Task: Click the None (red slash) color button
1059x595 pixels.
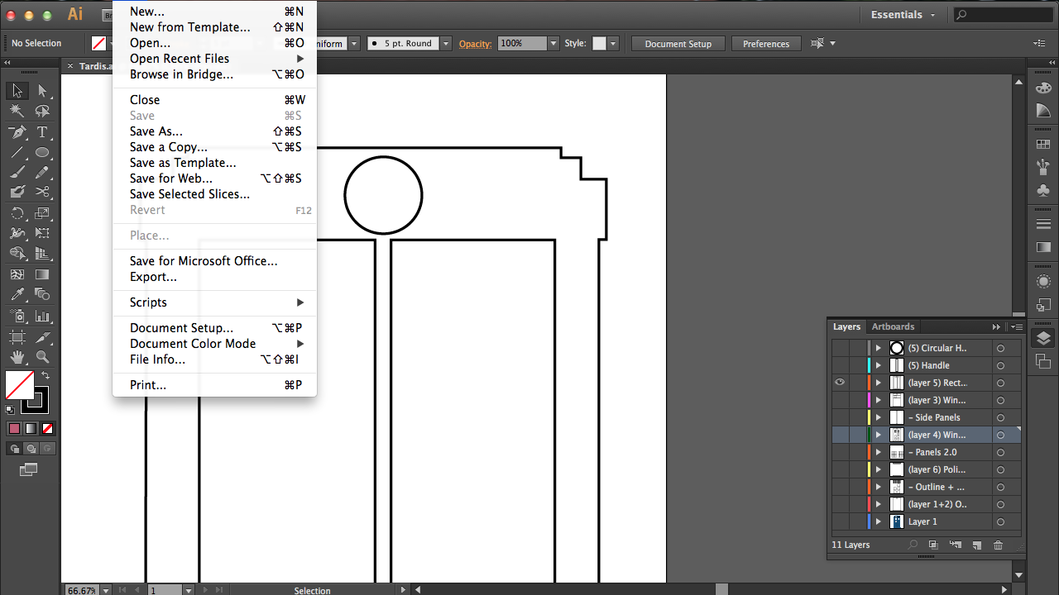Action: (x=47, y=428)
